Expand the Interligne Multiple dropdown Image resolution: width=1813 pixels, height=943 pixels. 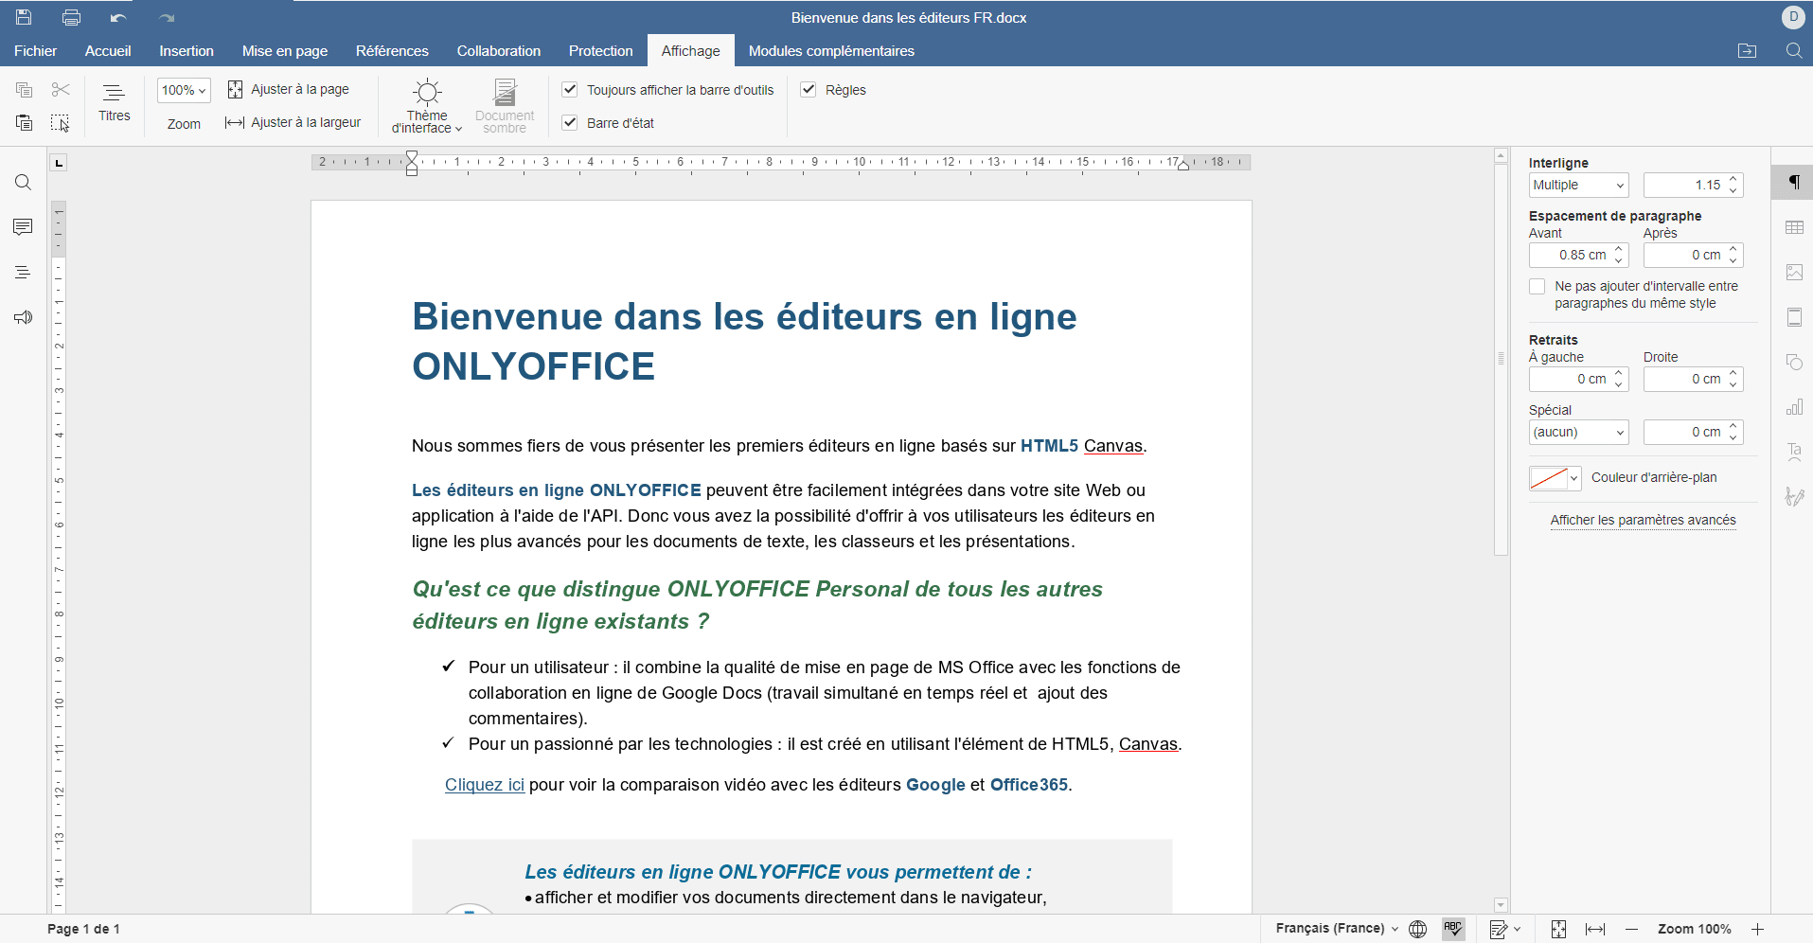(x=1578, y=186)
